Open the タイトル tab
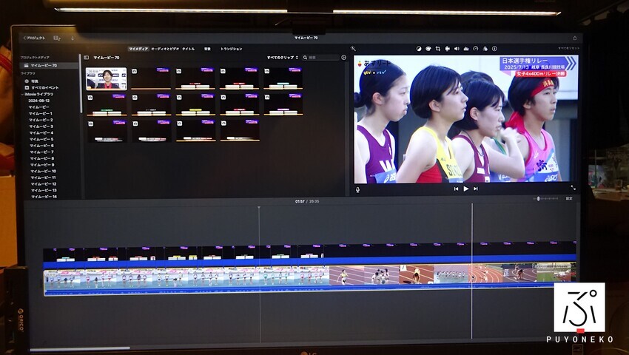 [189, 49]
